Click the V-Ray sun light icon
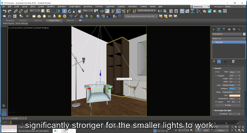247x133 pixels. point(60,16)
